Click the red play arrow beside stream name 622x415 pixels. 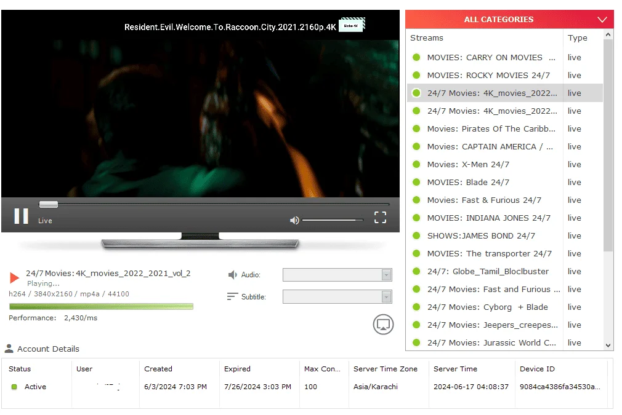[x=14, y=278]
